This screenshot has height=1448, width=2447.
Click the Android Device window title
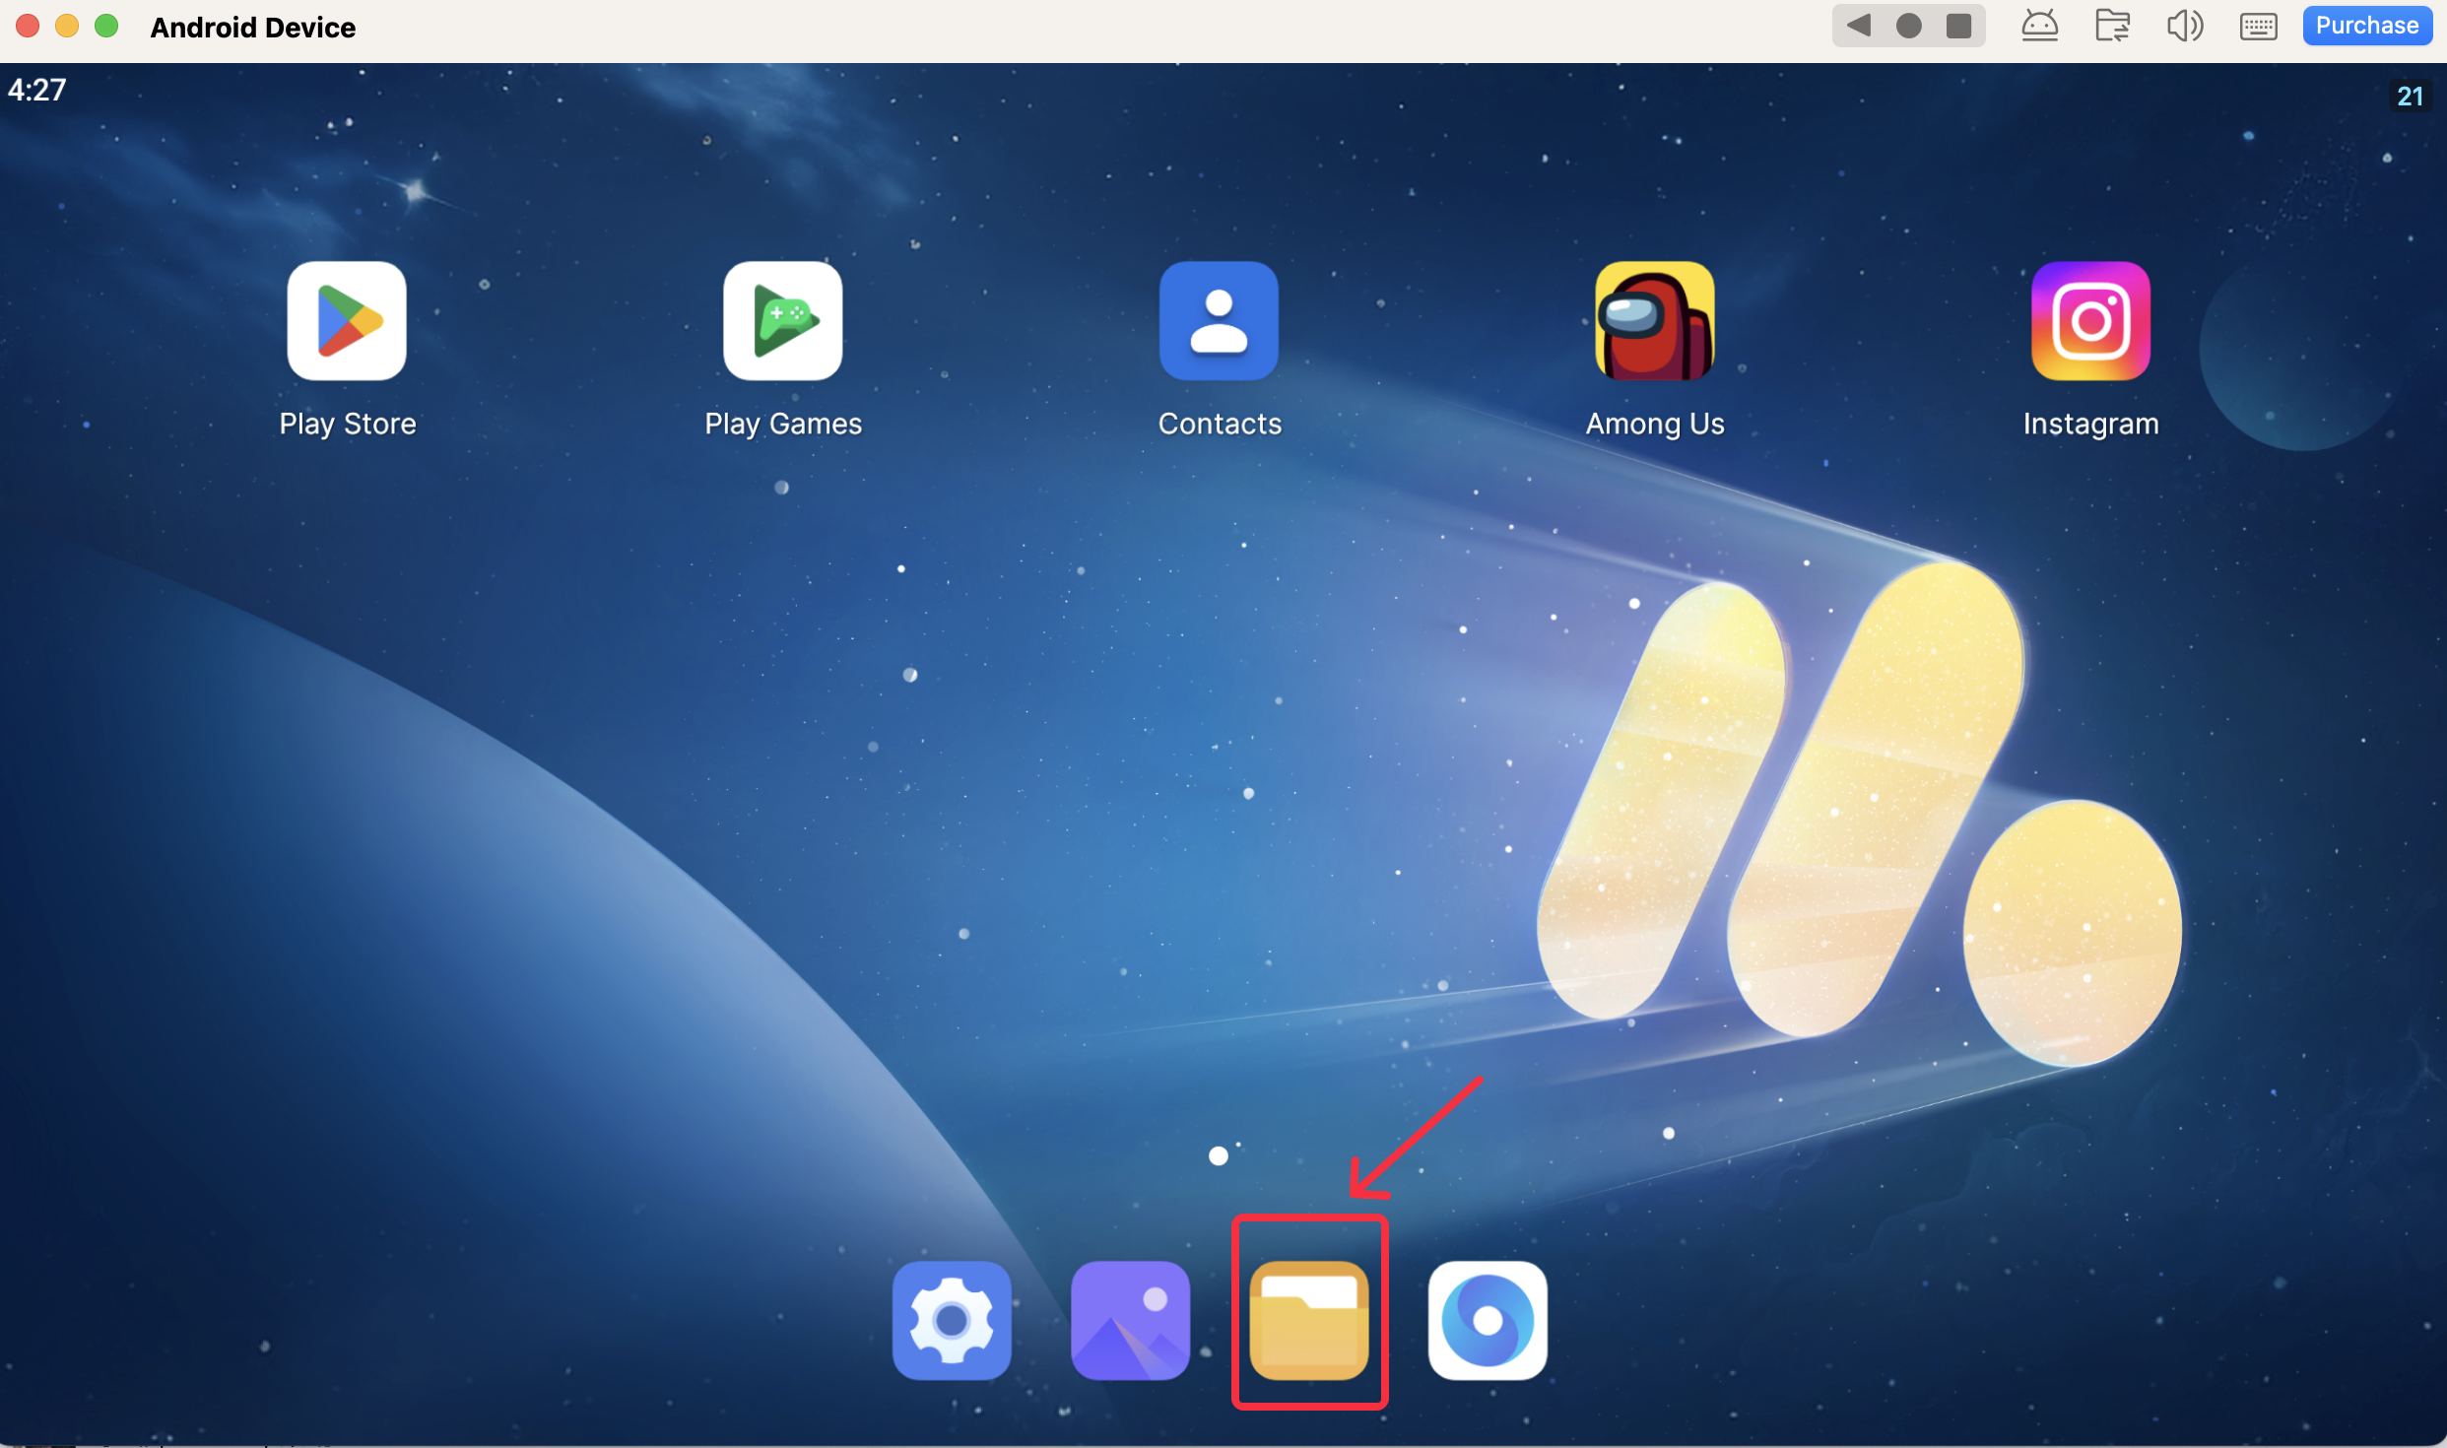(253, 27)
